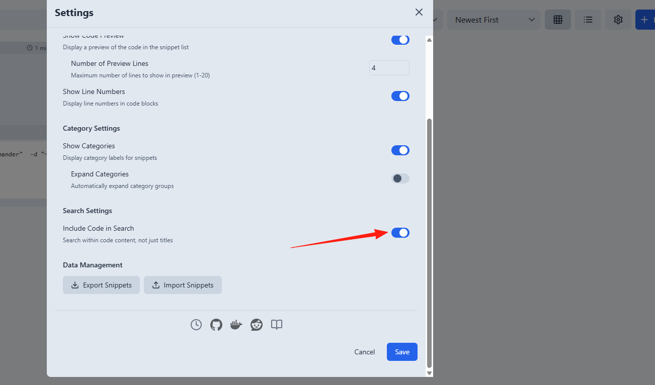Click Import Snippets button
This screenshot has height=385, width=655.
(183, 285)
